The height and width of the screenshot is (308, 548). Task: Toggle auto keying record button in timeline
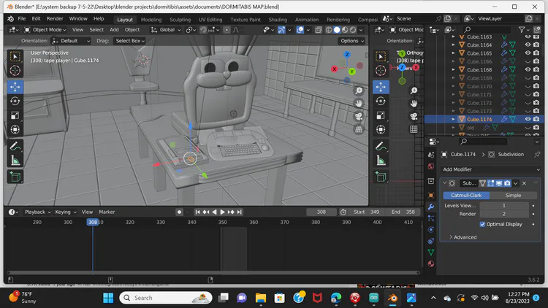pos(179,212)
